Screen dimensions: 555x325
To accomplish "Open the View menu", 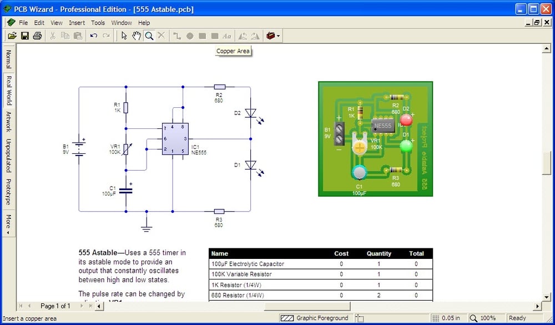I will [56, 23].
